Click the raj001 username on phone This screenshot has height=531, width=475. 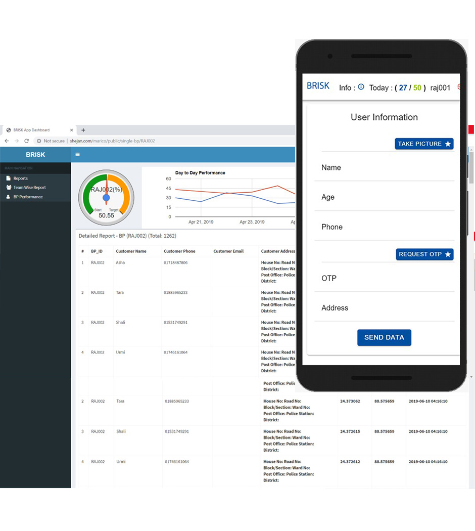(x=440, y=87)
